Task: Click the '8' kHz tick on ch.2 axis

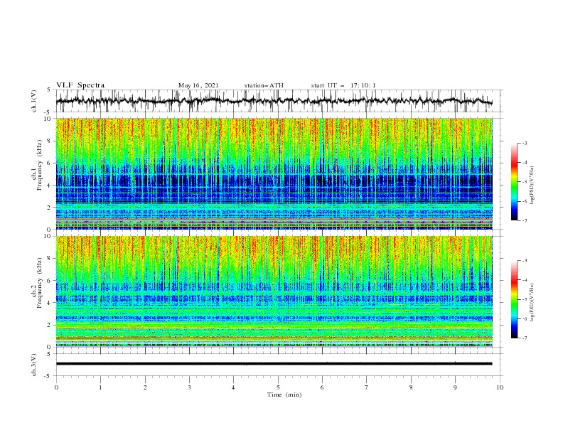Action: (50, 259)
